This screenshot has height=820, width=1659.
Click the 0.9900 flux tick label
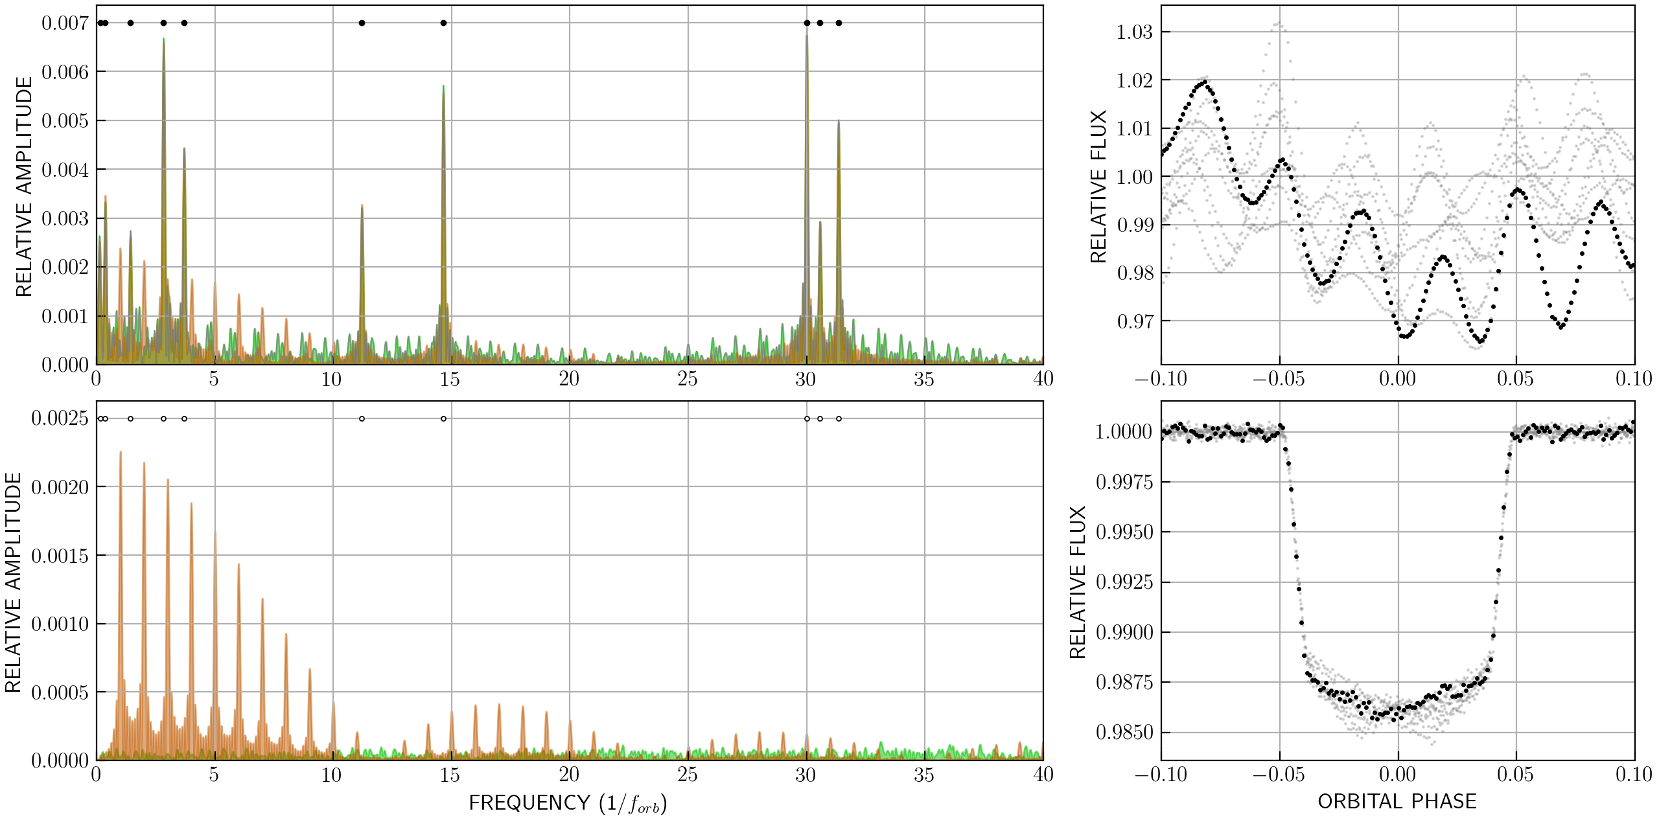1124,632
